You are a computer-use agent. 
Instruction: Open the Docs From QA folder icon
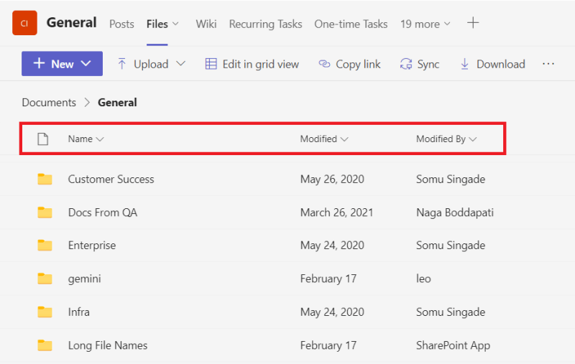(45, 213)
